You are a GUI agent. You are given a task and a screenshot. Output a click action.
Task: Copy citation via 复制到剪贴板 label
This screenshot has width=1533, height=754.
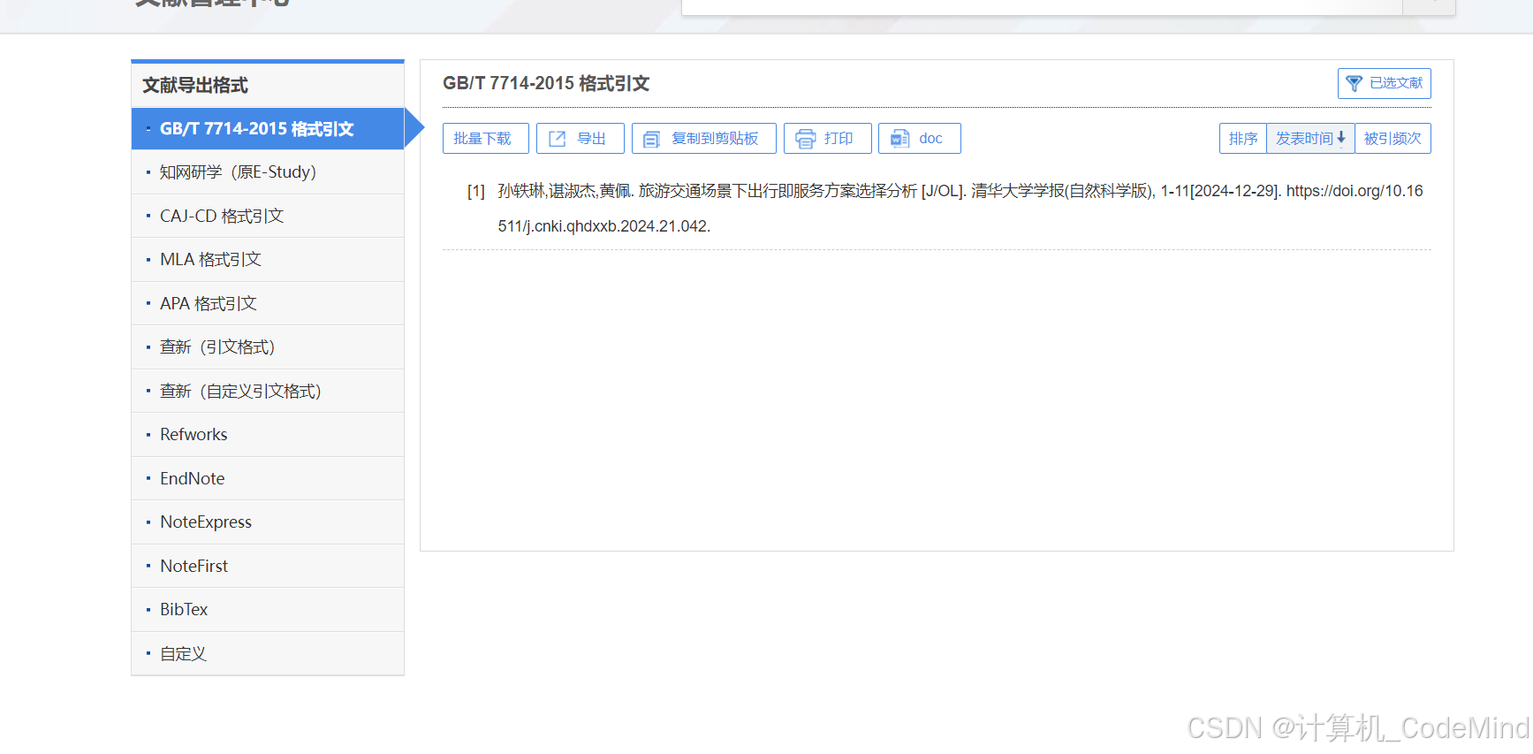click(715, 139)
